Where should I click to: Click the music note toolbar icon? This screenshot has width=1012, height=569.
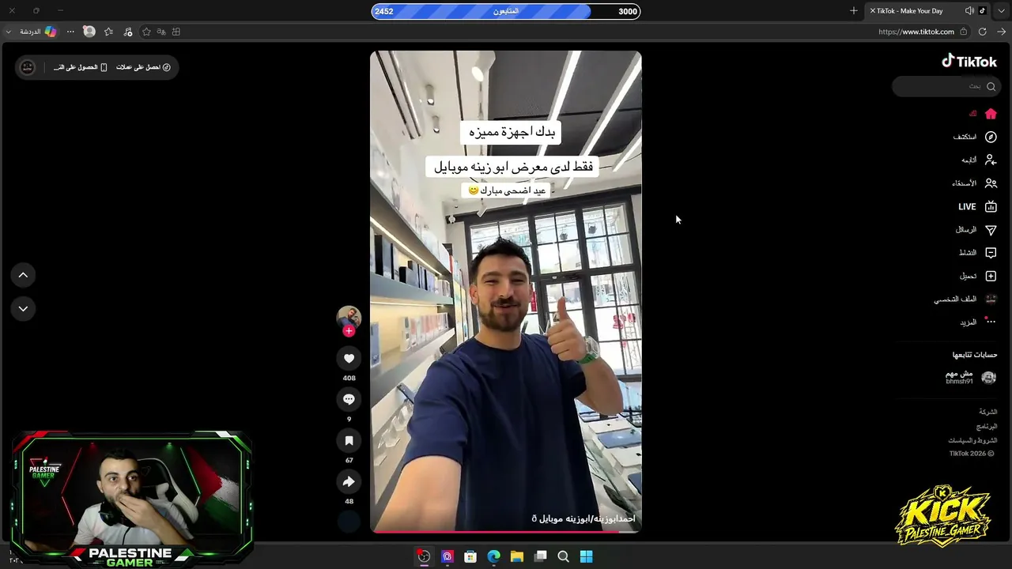128,32
